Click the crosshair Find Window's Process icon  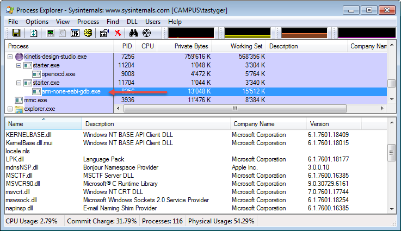click(x=146, y=33)
